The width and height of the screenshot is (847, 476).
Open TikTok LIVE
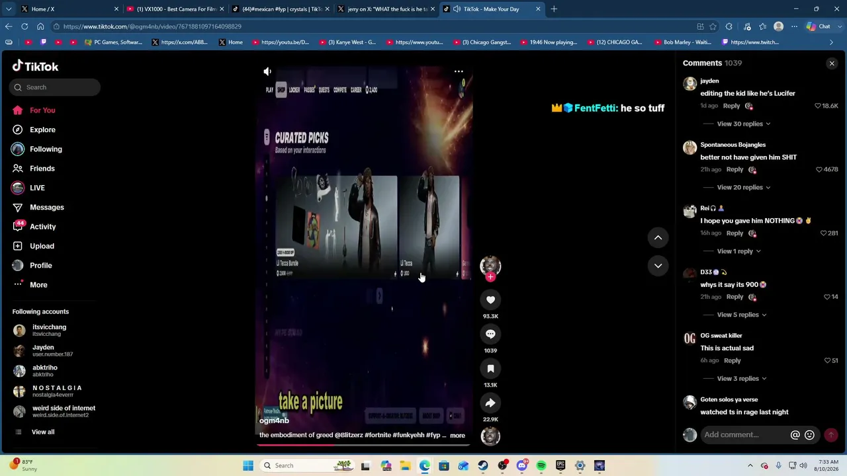coord(37,188)
